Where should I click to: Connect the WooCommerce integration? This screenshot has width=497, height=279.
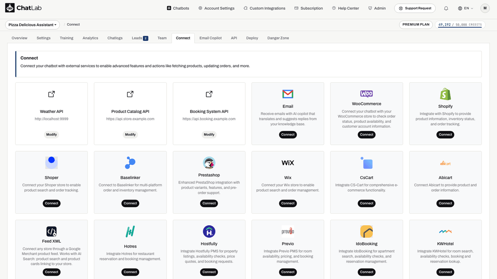pos(367,134)
